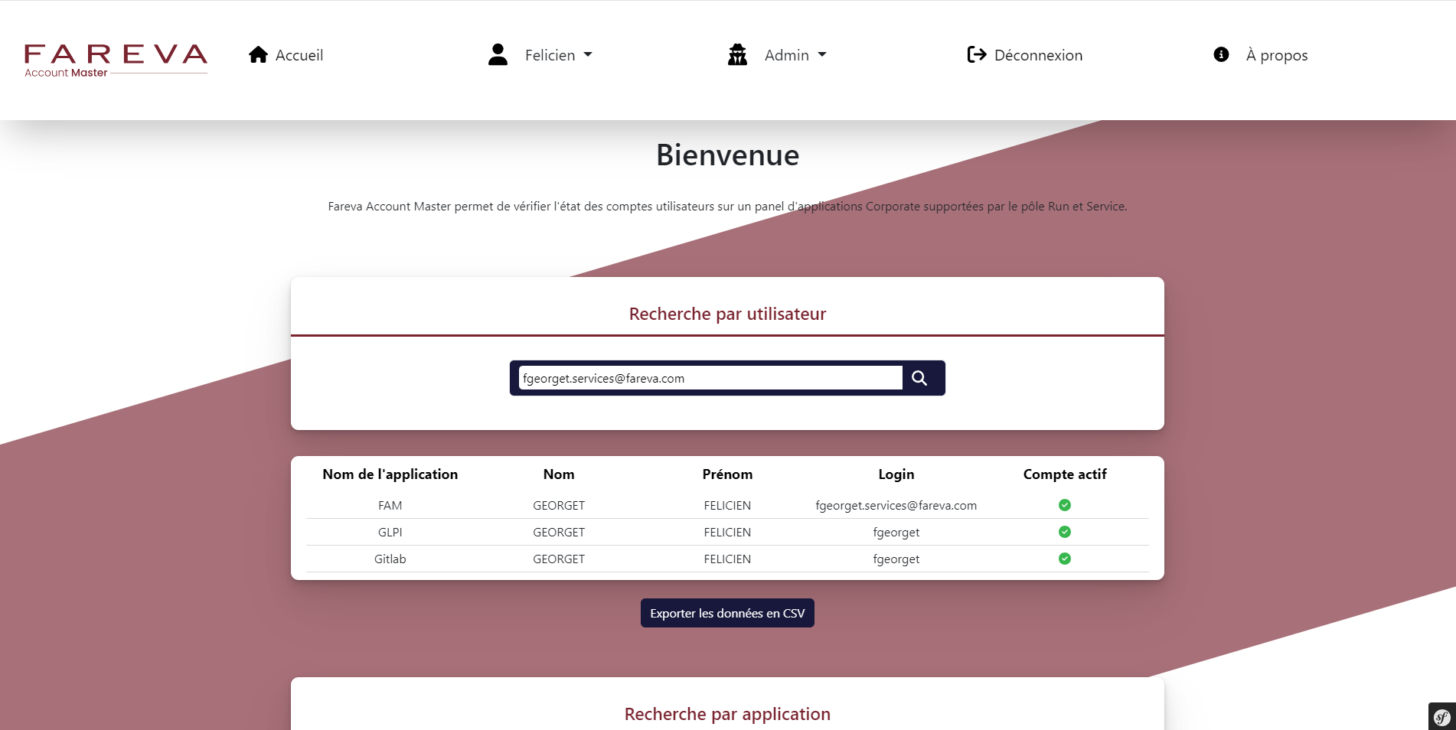Open the Symfony profiler icon bottom right
The width and height of the screenshot is (1456, 730).
click(x=1441, y=718)
